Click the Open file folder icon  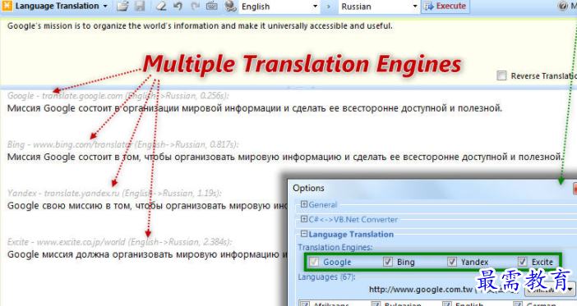[122, 7]
